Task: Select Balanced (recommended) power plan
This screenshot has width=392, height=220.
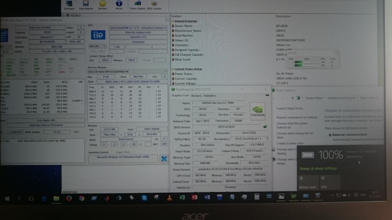Action: (x=330, y=135)
